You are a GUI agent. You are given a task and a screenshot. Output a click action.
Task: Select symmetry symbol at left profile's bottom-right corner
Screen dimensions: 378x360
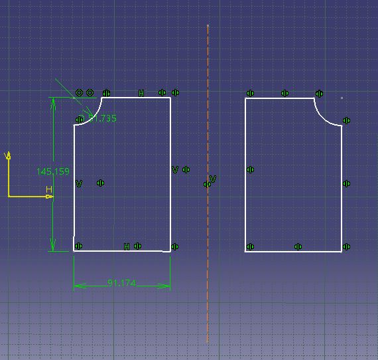(x=175, y=247)
